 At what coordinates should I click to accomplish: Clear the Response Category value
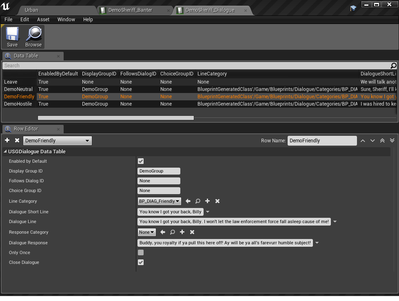(192, 232)
